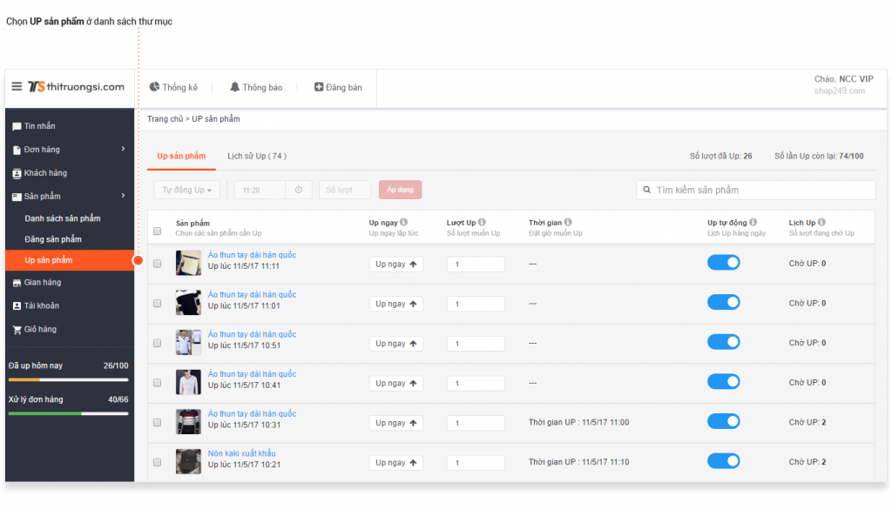Image resolution: width=892 pixels, height=509 pixels.
Task: Switch to Lịch sử Up tab
Action: (x=257, y=157)
